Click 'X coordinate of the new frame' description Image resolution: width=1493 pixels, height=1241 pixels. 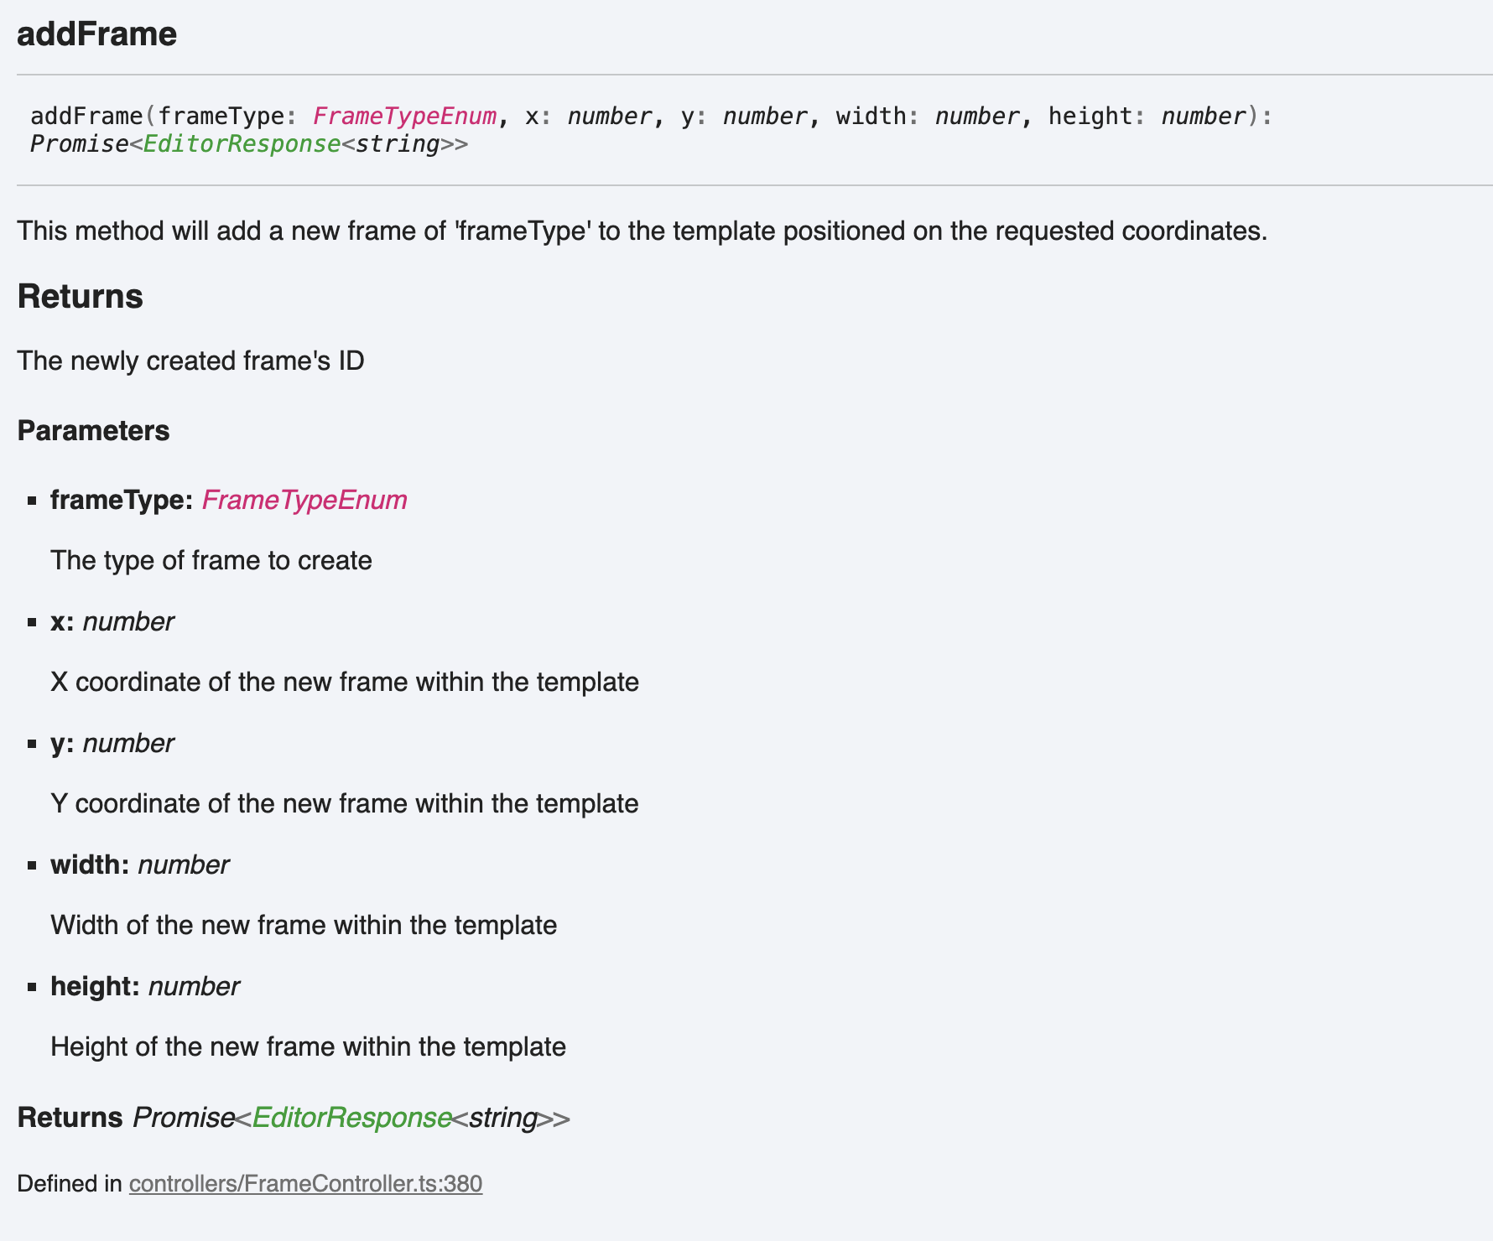(x=345, y=682)
